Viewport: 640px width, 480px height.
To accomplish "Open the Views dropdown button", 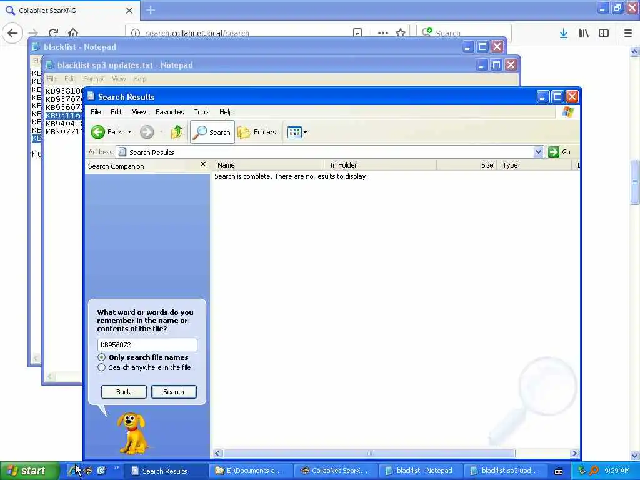I will 297,132.
